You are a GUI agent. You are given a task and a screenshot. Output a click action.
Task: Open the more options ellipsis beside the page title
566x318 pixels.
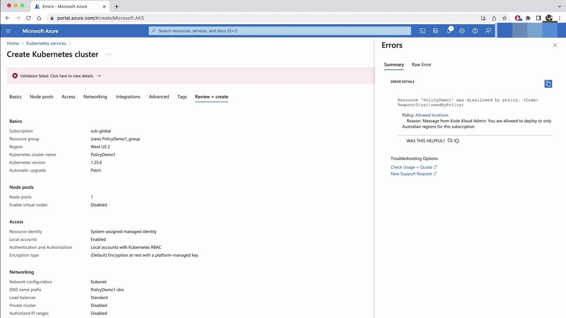[x=108, y=54]
